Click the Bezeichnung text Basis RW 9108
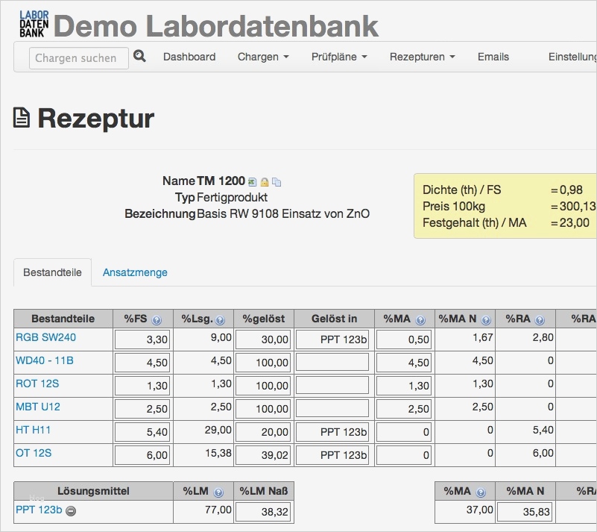Screen dimensions: 597x532 click(x=238, y=214)
